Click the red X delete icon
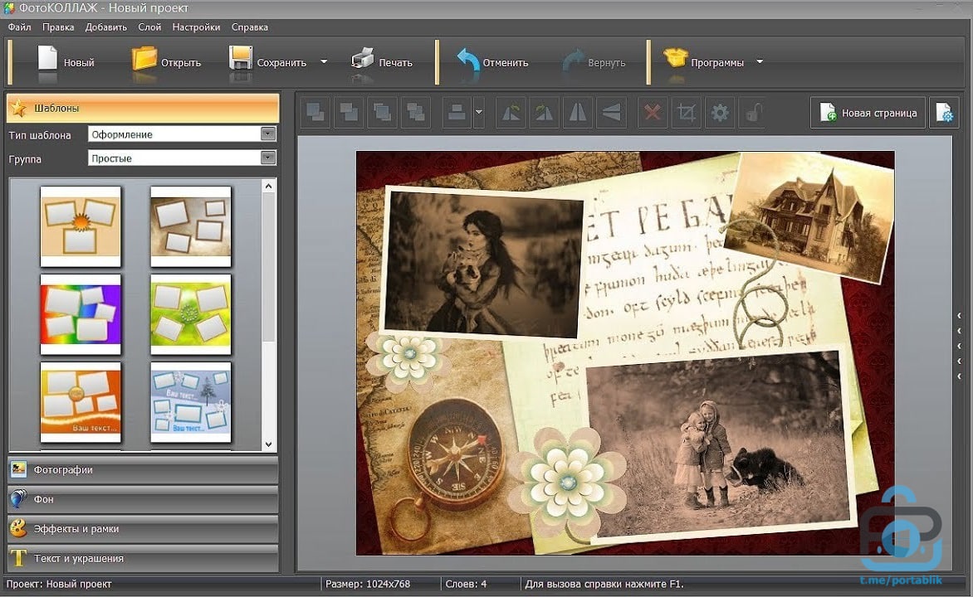This screenshot has width=973, height=597. (653, 113)
